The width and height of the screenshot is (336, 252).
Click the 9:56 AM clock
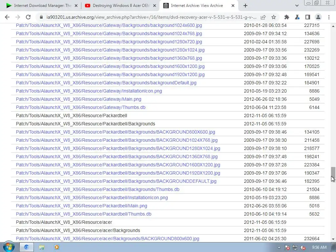[319, 247]
